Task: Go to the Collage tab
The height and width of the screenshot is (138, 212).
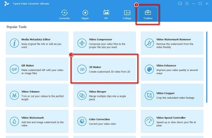Action: 127,15
